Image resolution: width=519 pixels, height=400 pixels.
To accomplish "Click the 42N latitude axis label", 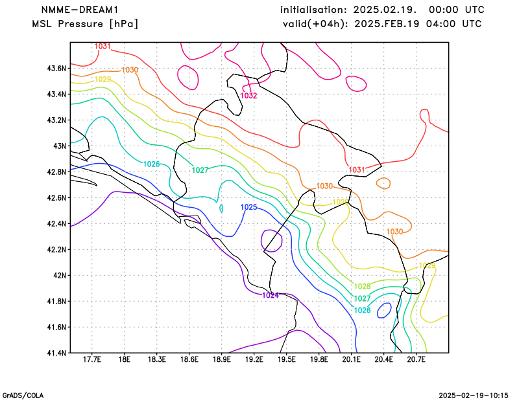I will click(x=60, y=276).
